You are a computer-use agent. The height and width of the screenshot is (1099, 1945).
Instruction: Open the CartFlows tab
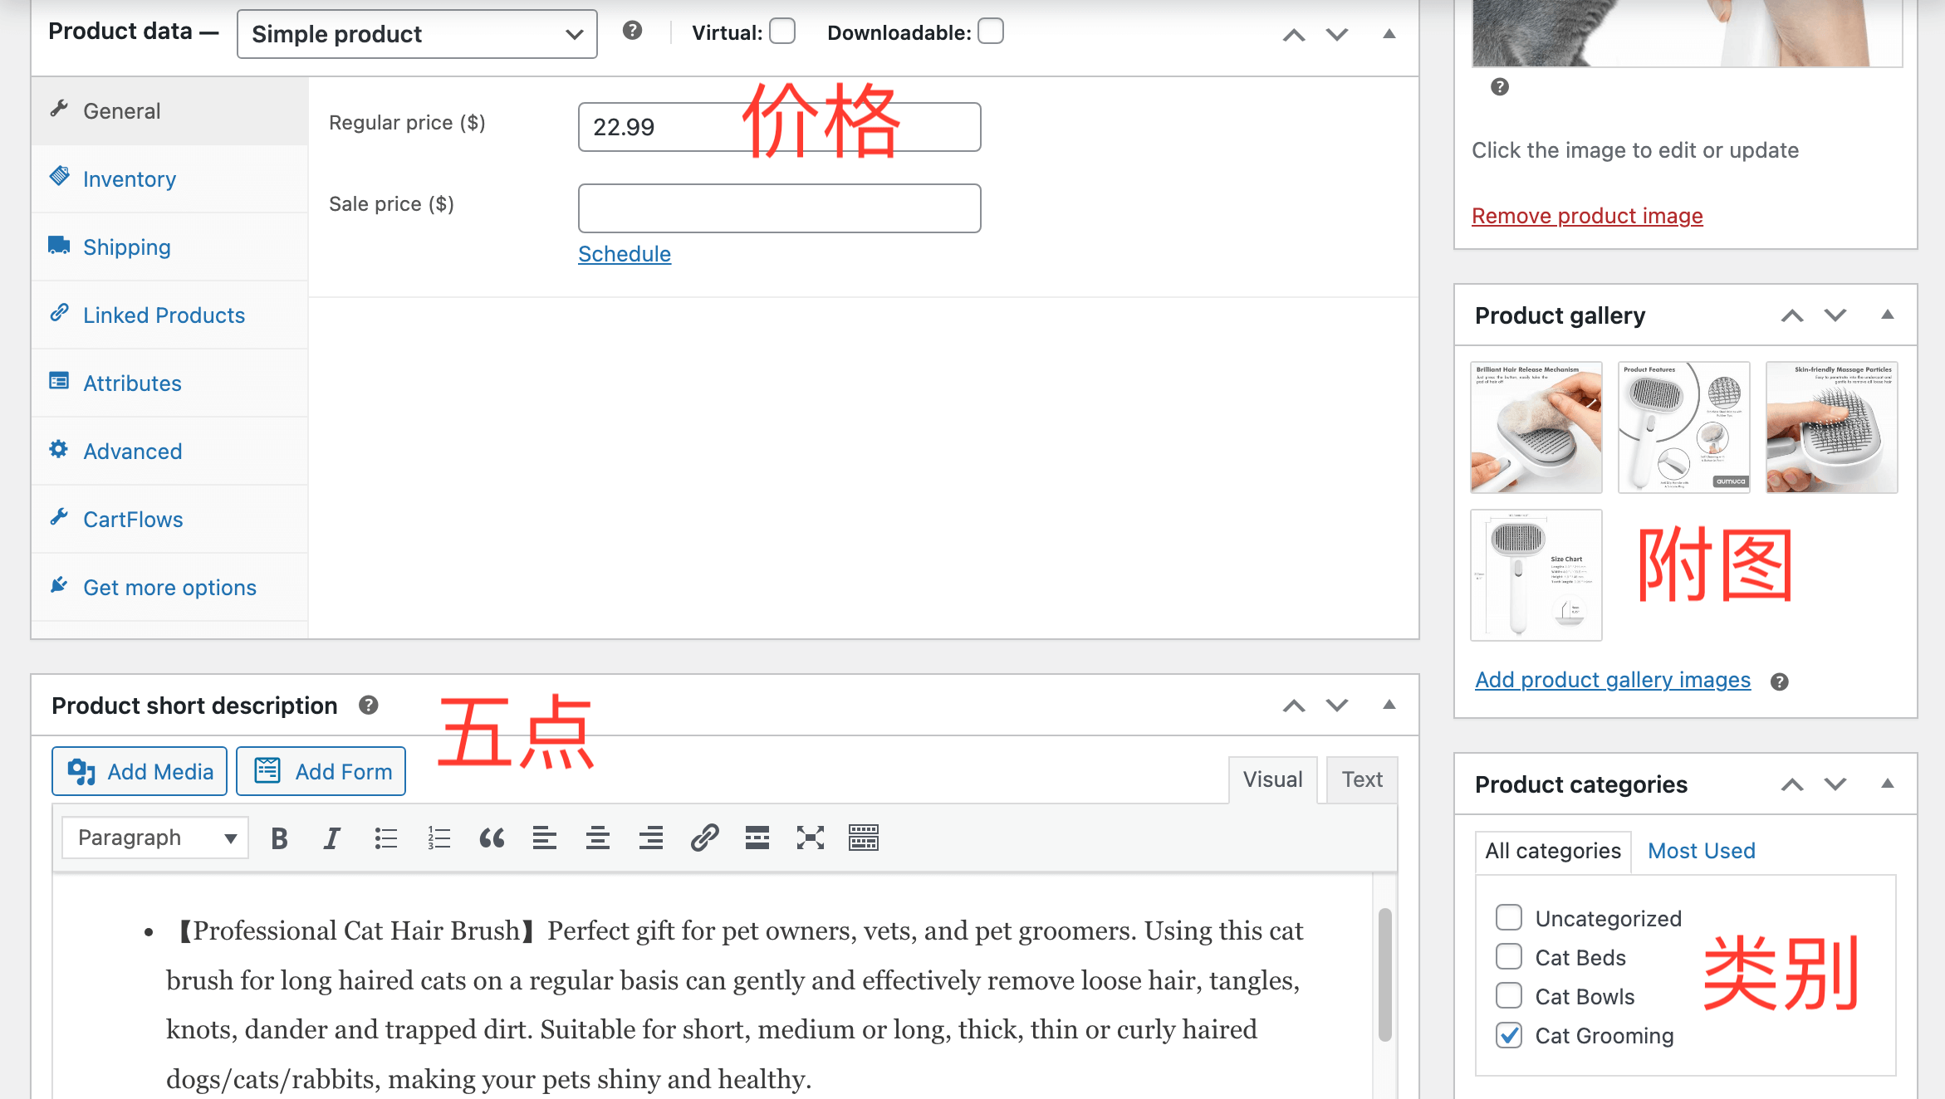point(169,520)
